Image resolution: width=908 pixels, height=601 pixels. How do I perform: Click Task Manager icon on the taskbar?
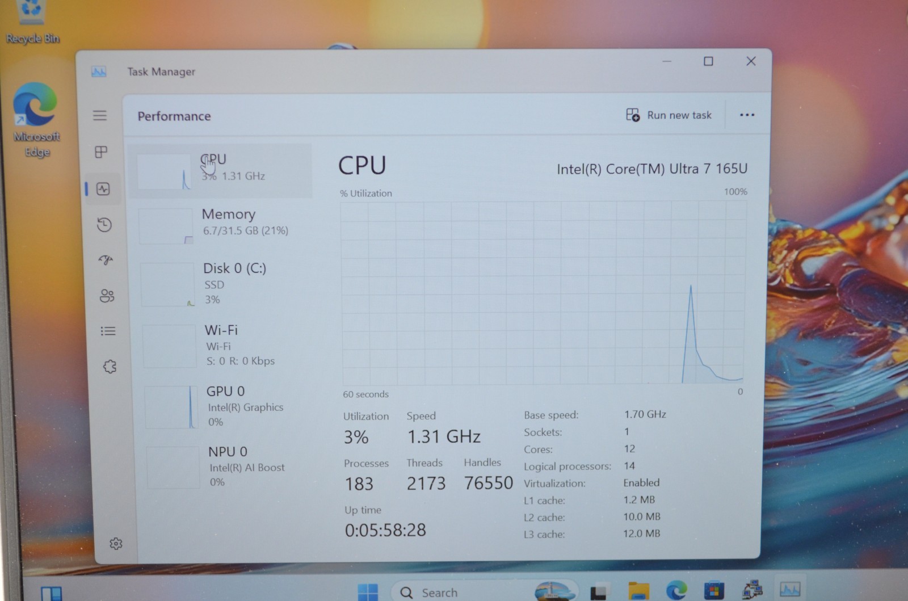point(790,589)
